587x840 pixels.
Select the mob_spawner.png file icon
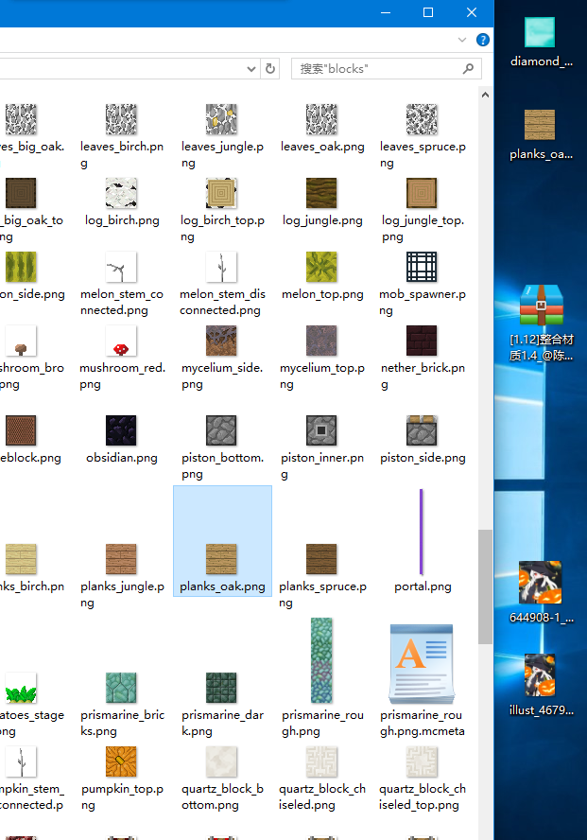[422, 267]
